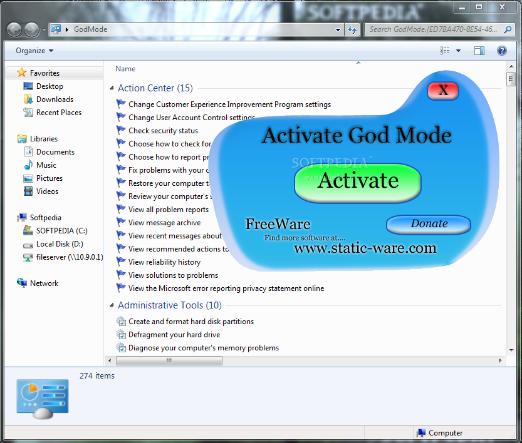Screen dimensions: 522x443
Task: Toggle the preview pane button
Action: [x=479, y=51]
